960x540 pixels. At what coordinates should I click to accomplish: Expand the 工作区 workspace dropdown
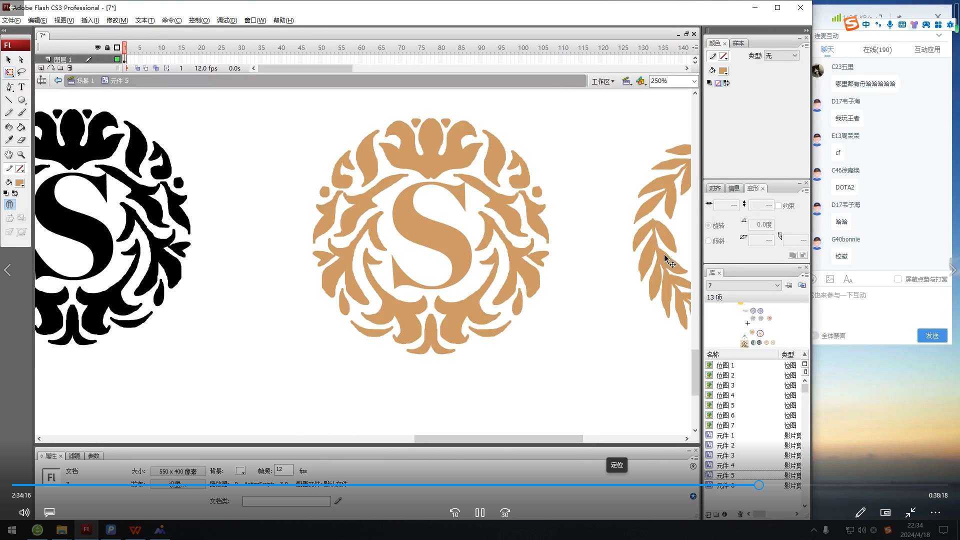pyautogui.click(x=603, y=81)
